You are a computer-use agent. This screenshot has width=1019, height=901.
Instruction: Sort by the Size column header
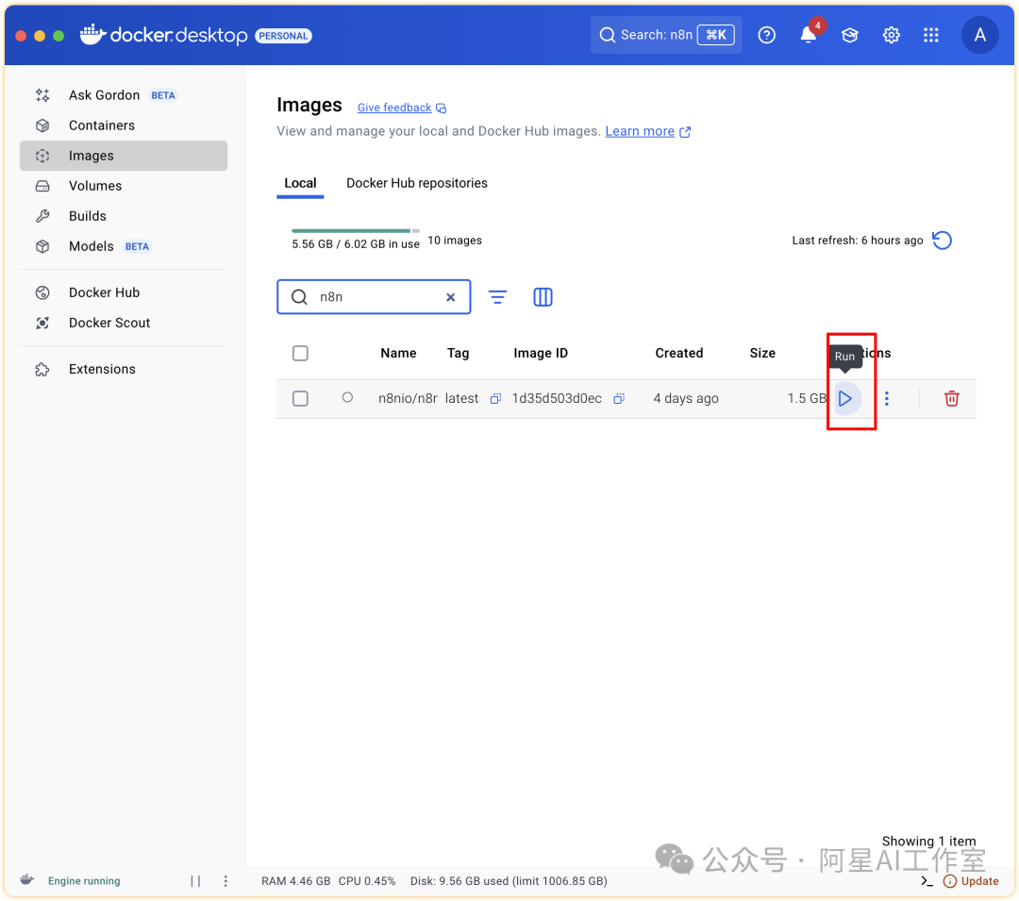762,353
